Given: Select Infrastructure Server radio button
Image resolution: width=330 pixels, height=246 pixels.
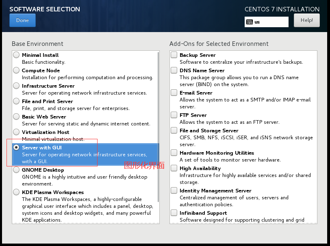Looking at the screenshot, I should pyautogui.click(x=16, y=86).
